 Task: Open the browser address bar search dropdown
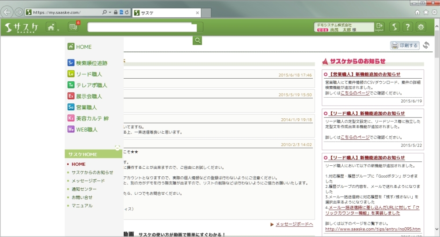click(110, 12)
